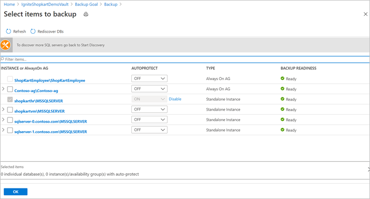Screen dimensions: 370x199
Task: Expand the sqlserver-1.contoso.com row
Action: pos(3,130)
